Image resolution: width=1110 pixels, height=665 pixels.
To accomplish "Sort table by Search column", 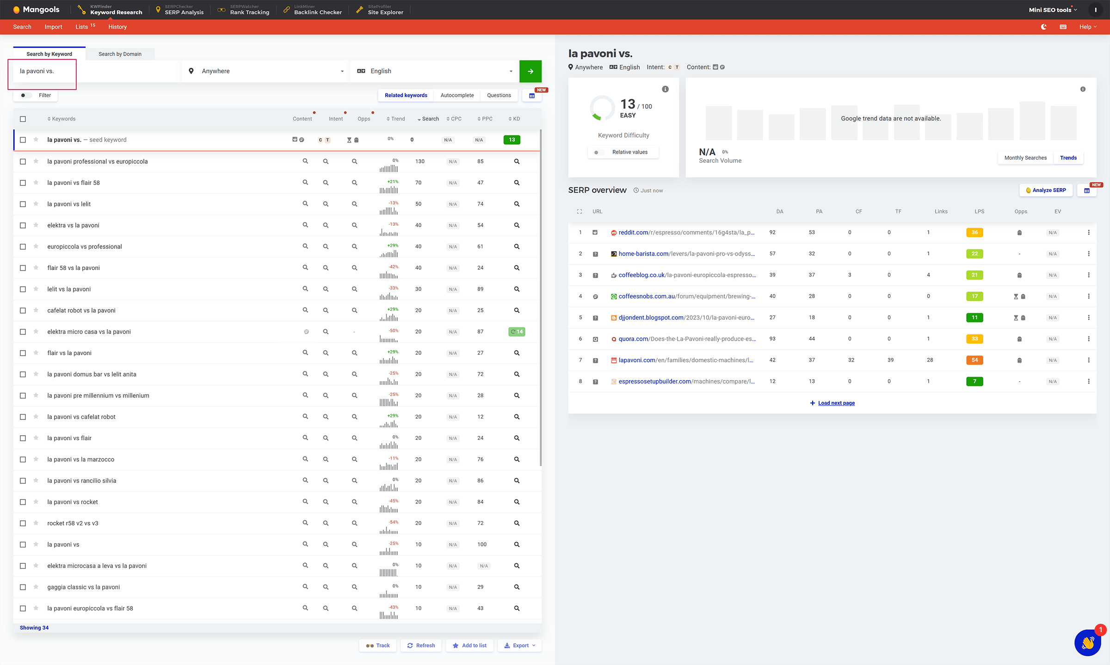I will point(428,119).
